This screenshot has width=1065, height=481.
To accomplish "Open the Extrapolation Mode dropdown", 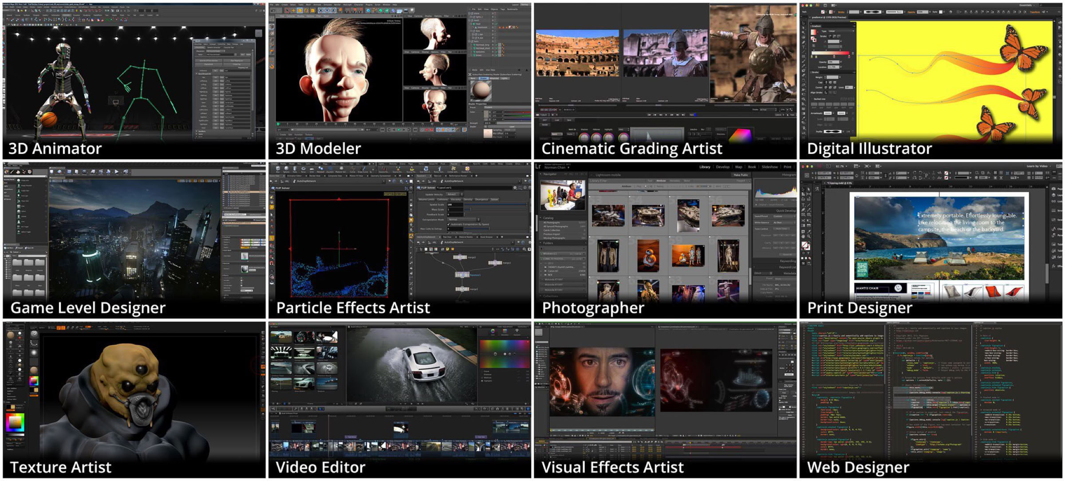I will click(464, 219).
